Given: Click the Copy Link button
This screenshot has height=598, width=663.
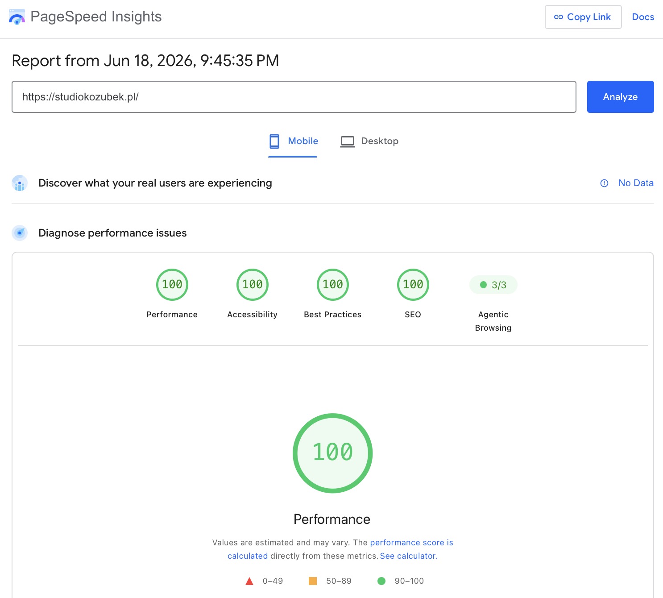Looking at the screenshot, I should (x=583, y=17).
